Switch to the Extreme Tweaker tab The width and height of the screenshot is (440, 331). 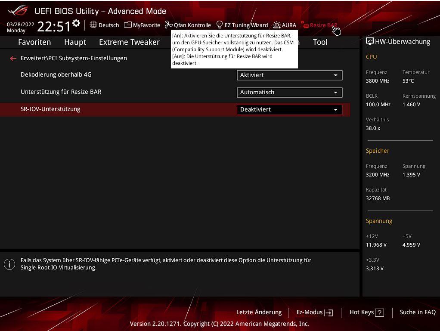[129, 42]
